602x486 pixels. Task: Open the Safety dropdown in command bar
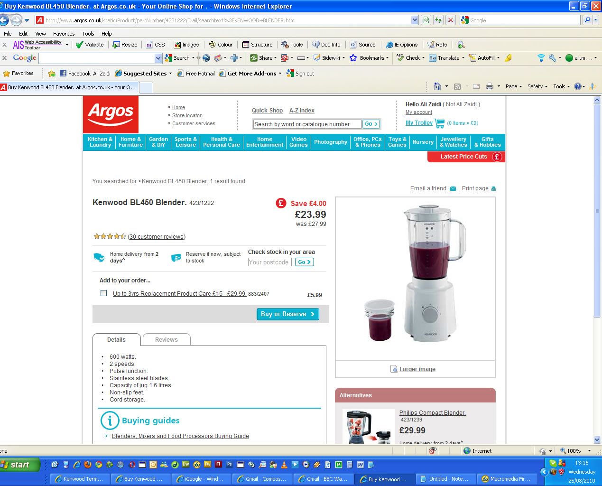[537, 86]
